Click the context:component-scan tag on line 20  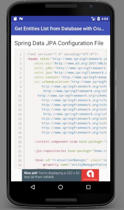click(x=70, y=142)
